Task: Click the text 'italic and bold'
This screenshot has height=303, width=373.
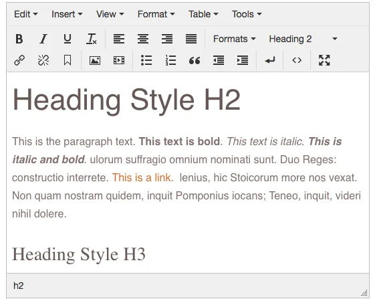Action: tap(48, 159)
